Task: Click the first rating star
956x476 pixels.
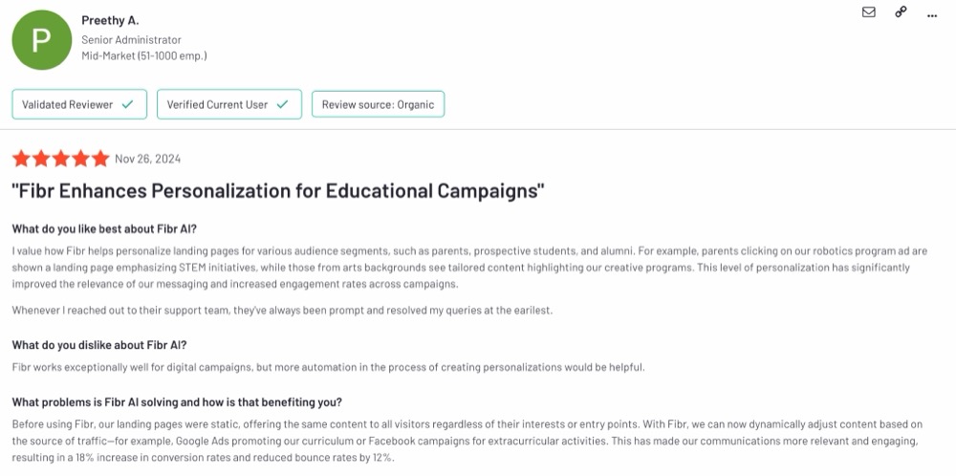Action: 21,159
